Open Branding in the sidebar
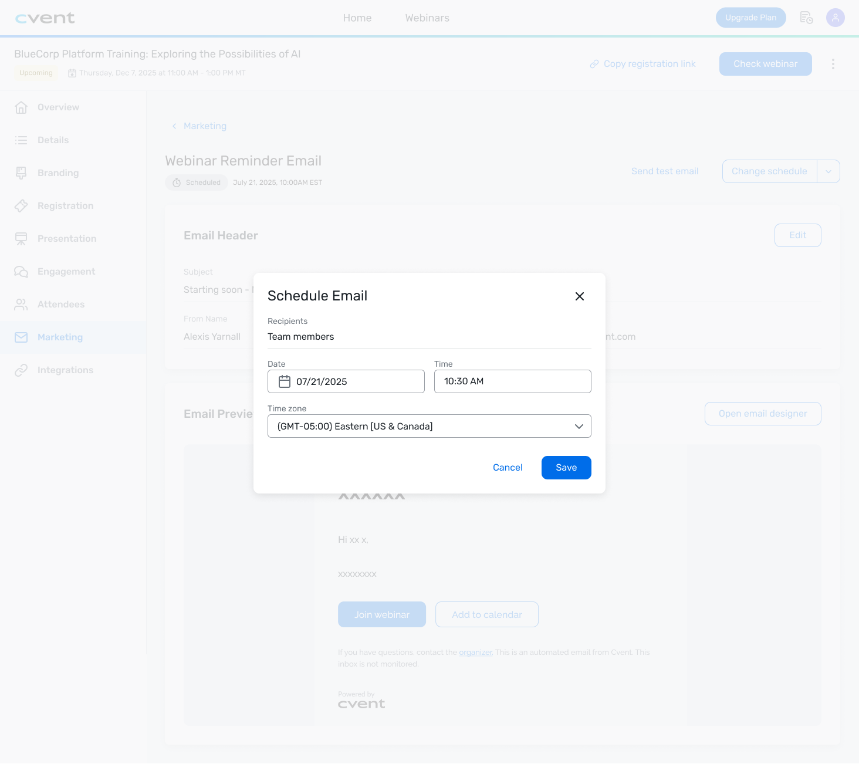The height and width of the screenshot is (764, 859). click(x=73, y=173)
